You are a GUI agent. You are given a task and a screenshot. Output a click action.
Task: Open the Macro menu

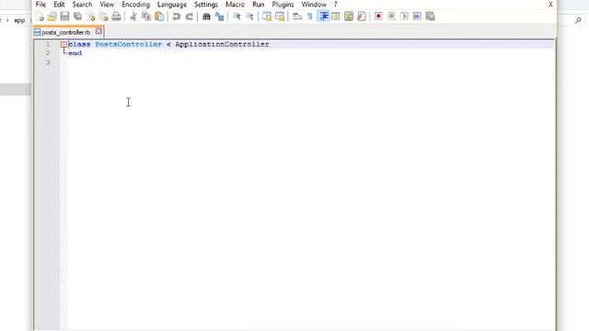click(x=236, y=5)
